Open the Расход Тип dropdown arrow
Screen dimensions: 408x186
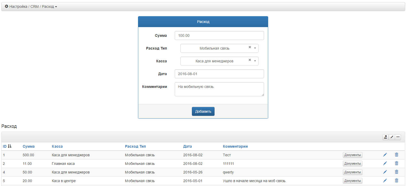(x=255, y=48)
